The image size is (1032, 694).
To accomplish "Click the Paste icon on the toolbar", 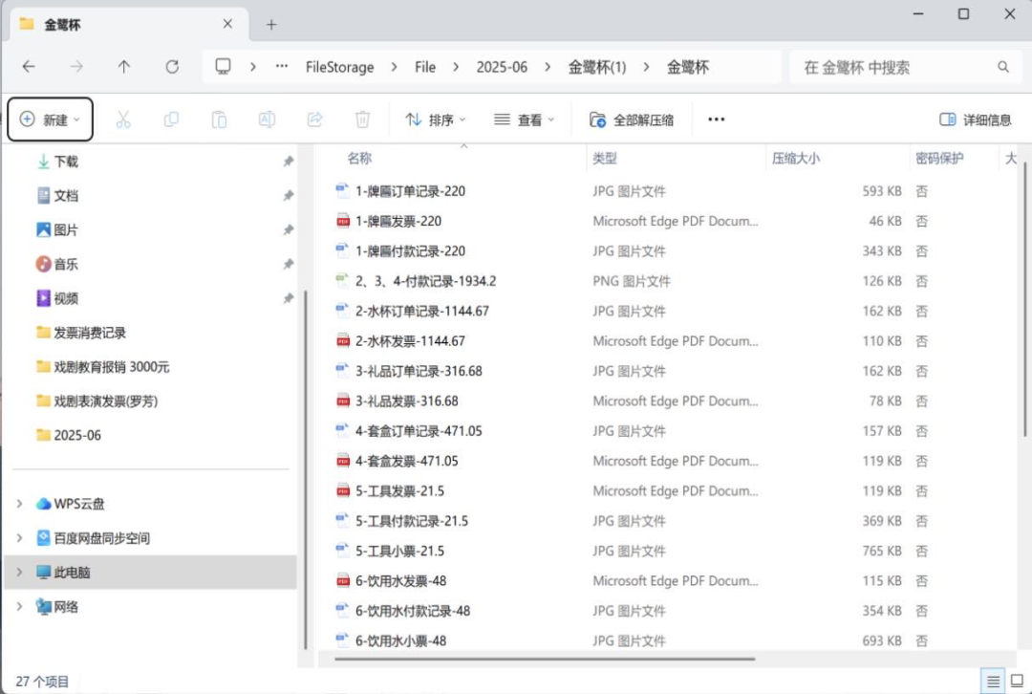I will point(219,119).
